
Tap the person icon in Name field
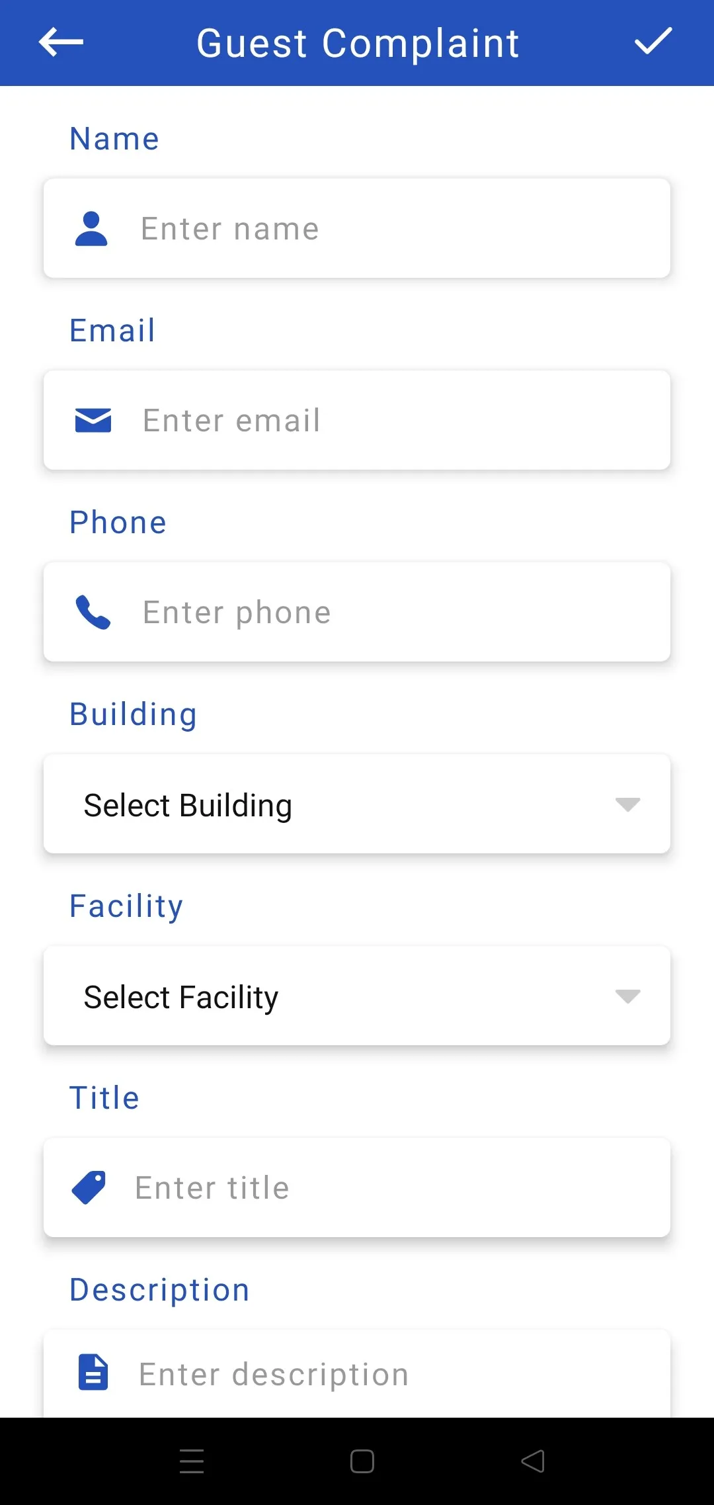click(x=91, y=229)
